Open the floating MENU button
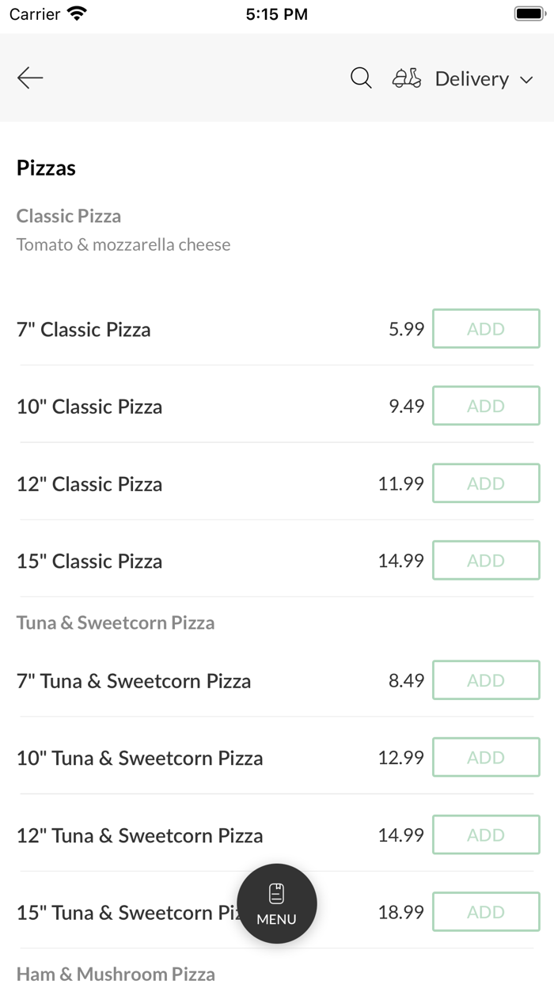Screen dimensions: 554x984 [276, 903]
